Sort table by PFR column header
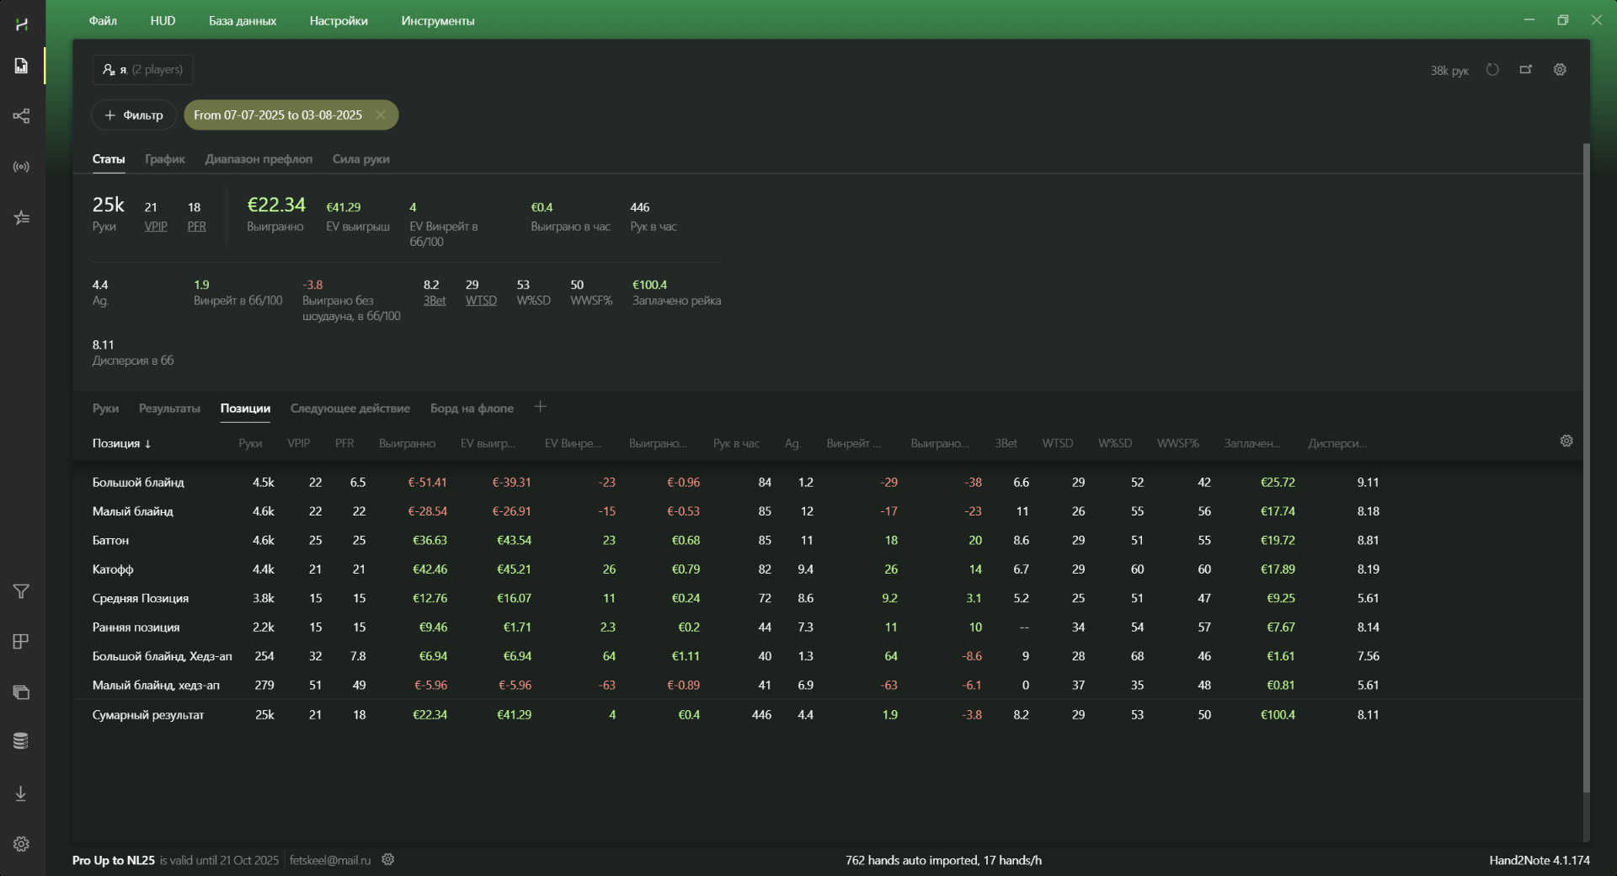Screen dimensions: 1617x876 [x=344, y=443]
